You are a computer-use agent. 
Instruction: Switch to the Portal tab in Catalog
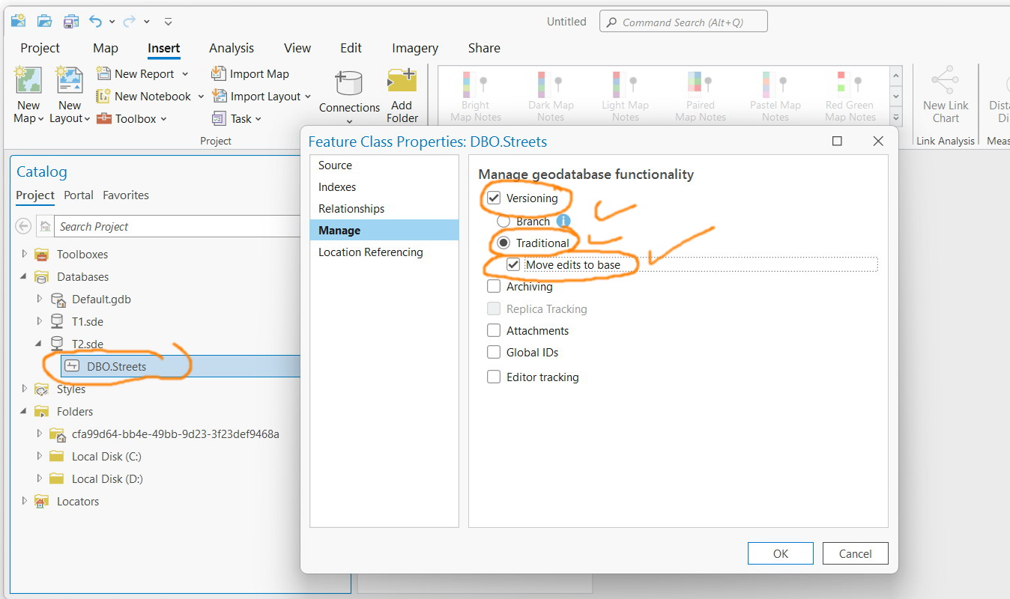coord(79,195)
